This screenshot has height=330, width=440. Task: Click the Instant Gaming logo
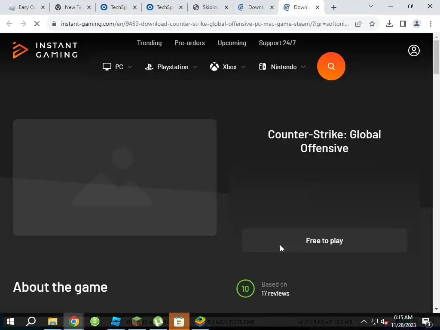point(45,50)
